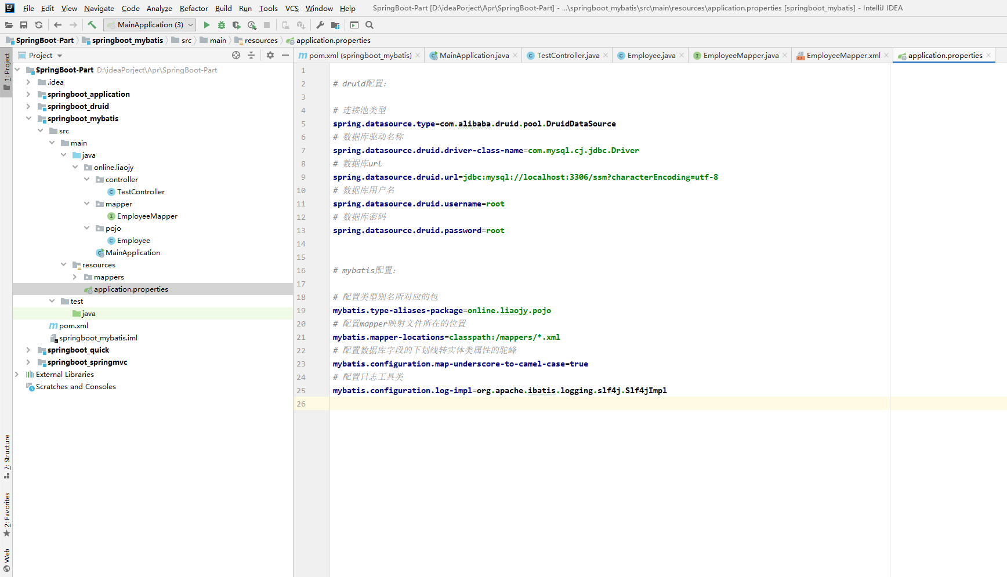Collapse the pojo package
Image resolution: width=1007 pixels, height=577 pixels.
(86, 228)
